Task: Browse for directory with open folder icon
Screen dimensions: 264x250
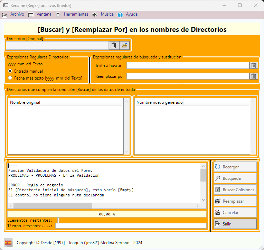Action: (124, 45)
